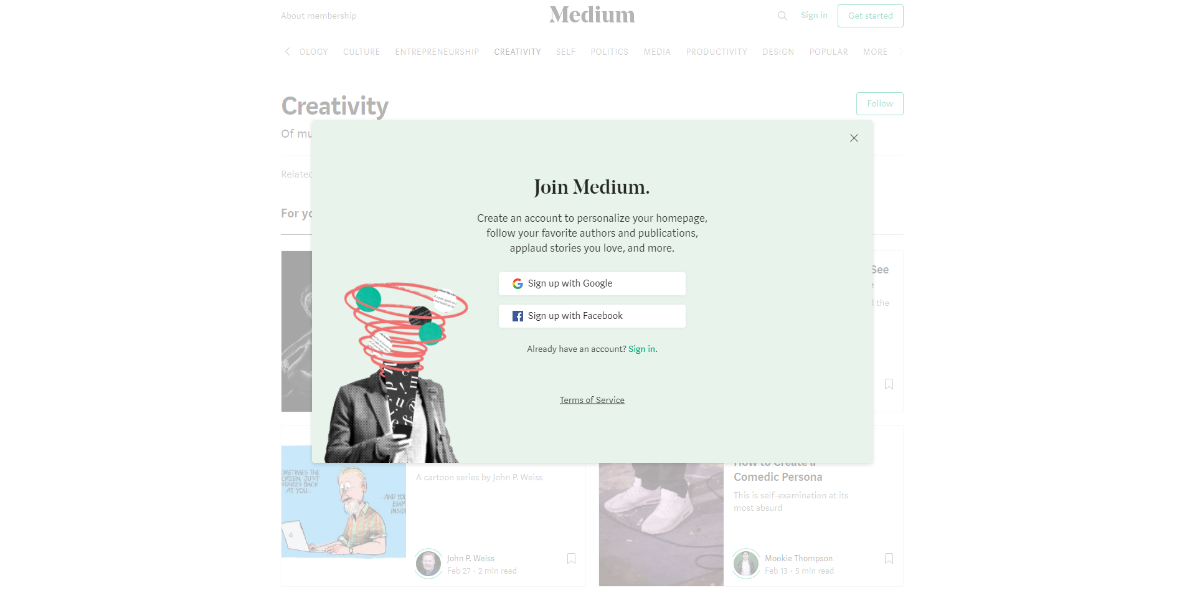The height and width of the screenshot is (593, 1182).
Task: Click Mookie Thompson author avatar
Action: [746, 564]
